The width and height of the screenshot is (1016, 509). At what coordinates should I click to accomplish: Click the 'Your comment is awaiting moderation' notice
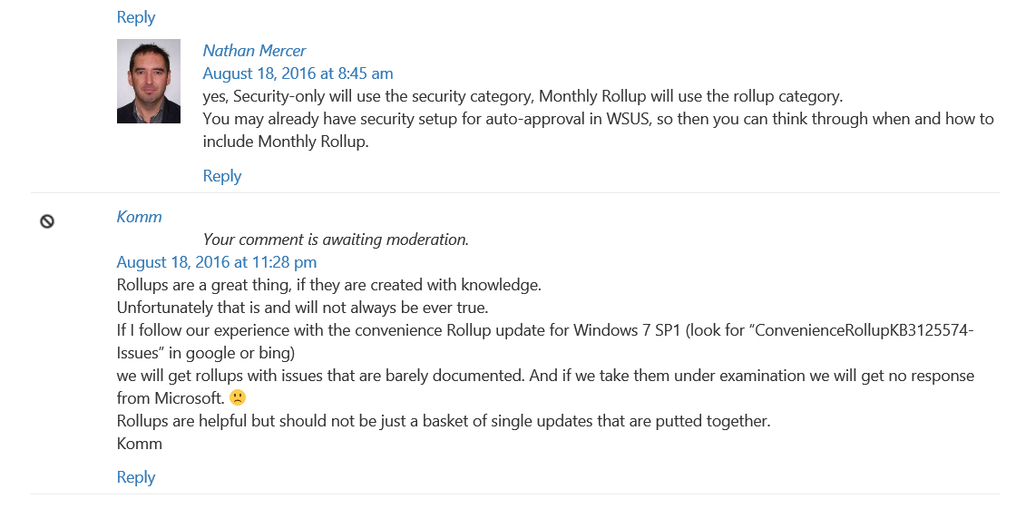click(x=336, y=240)
